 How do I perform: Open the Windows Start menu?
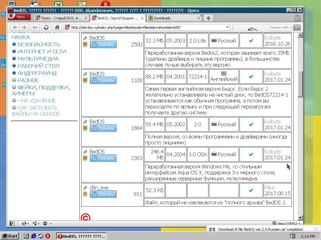tap(10, 236)
